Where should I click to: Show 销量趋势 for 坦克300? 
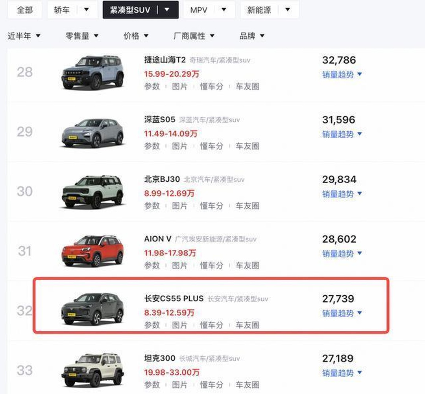[x=342, y=373]
